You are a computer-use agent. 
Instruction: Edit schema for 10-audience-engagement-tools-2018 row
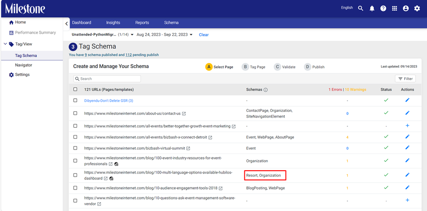407,187
